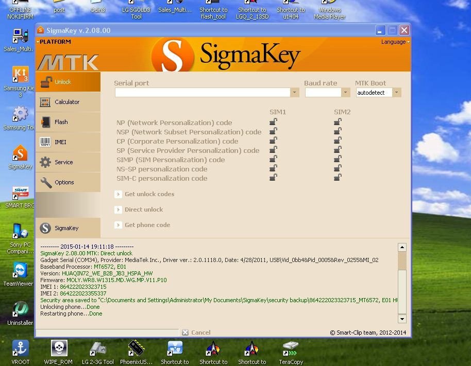Open the PLATFORM menu

[54, 42]
